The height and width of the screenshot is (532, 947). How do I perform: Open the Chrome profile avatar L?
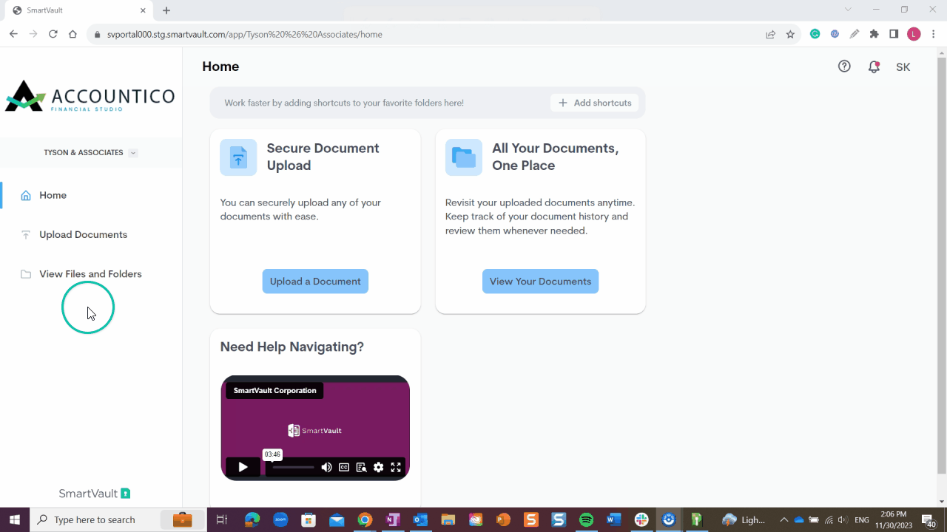pos(914,34)
